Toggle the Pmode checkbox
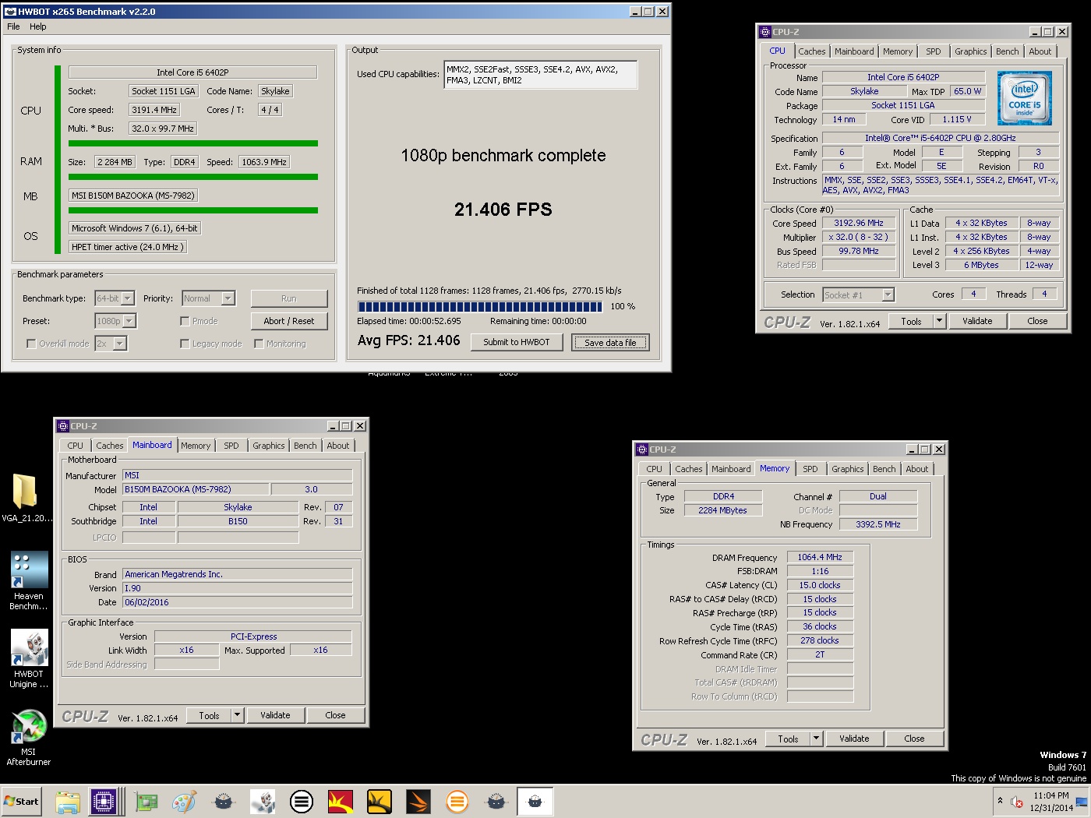The height and width of the screenshot is (818, 1091). point(185,321)
